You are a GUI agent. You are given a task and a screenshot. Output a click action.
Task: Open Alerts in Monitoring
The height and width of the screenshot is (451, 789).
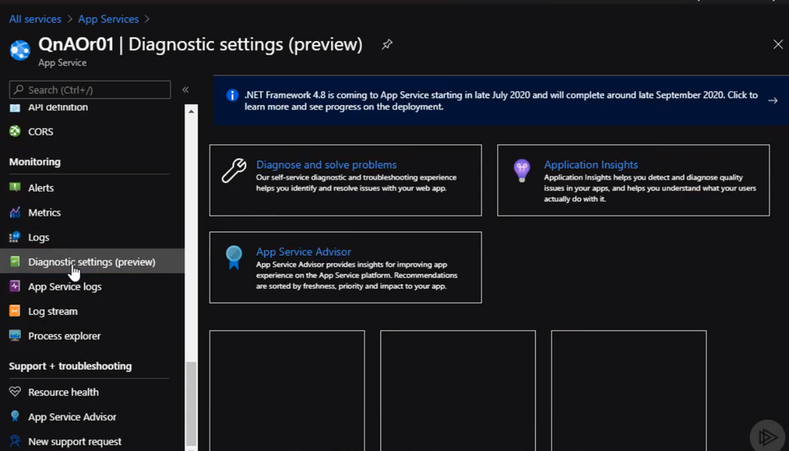(x=41, y=188)
